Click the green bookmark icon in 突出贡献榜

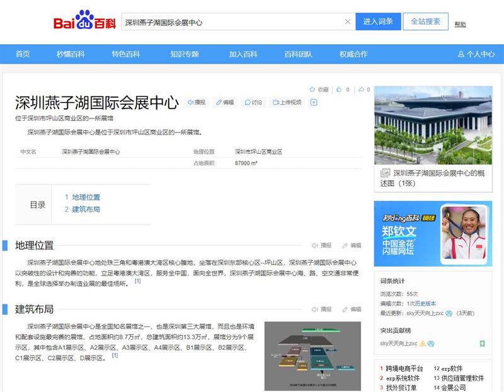coord(482,343)
